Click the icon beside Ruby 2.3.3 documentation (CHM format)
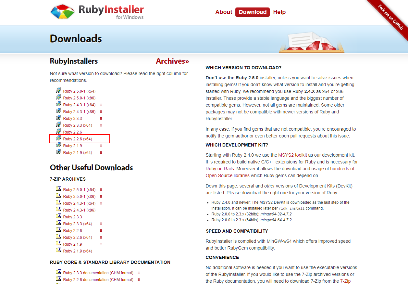The width and height of the screenshot is (408, 284). pos(58,272)
